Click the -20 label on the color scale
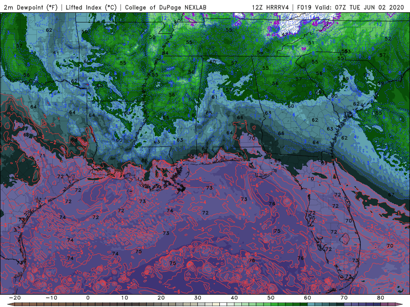Screen dimensions: 410x307 coord(14,298)
